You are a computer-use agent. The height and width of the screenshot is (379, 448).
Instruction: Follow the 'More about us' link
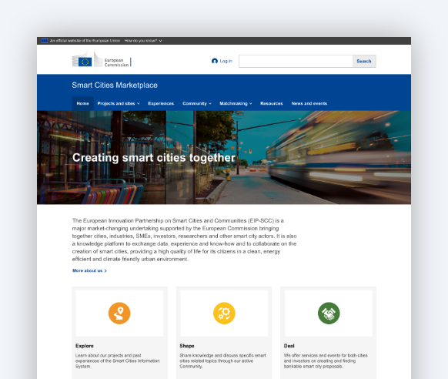(x=89, y=270)
